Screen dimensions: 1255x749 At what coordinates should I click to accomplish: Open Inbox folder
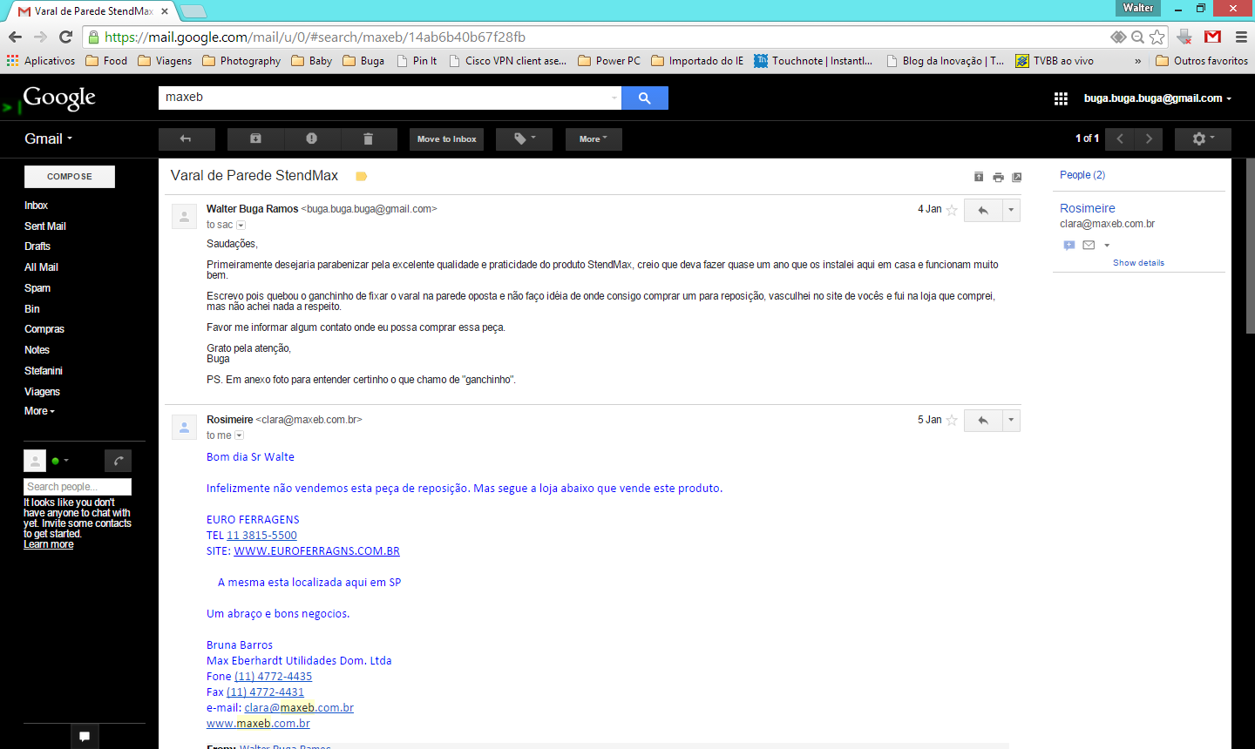pos(36,206)
